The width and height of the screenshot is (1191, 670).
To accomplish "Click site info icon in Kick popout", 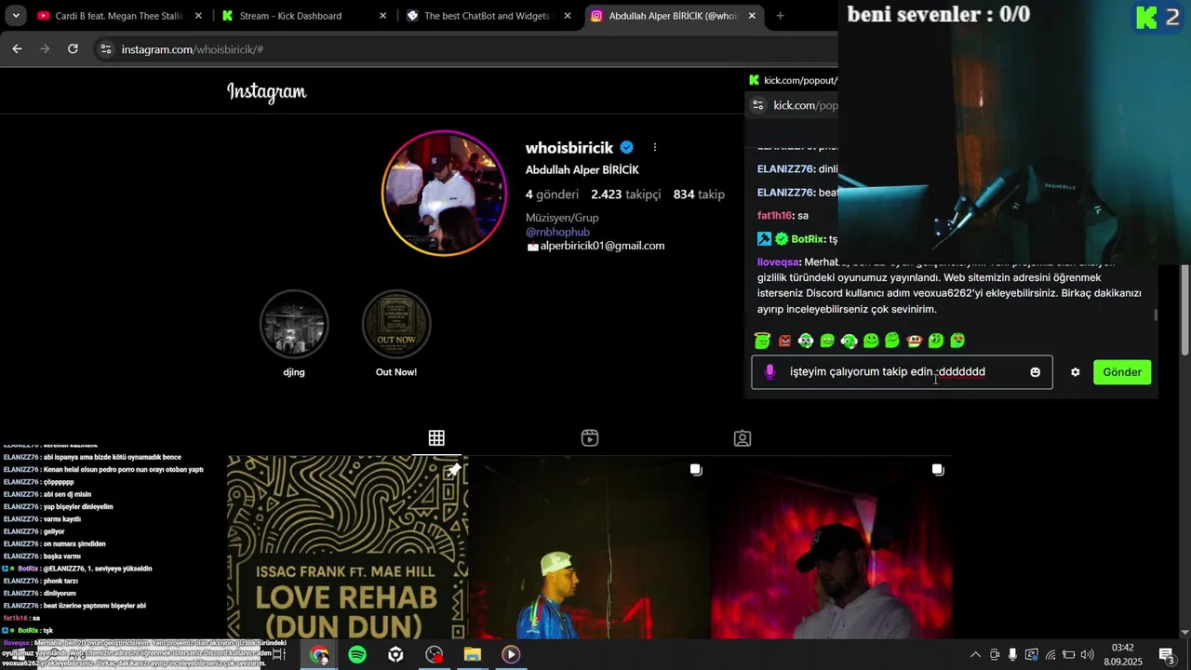I will pyautogui.click(x=757, y=105).
